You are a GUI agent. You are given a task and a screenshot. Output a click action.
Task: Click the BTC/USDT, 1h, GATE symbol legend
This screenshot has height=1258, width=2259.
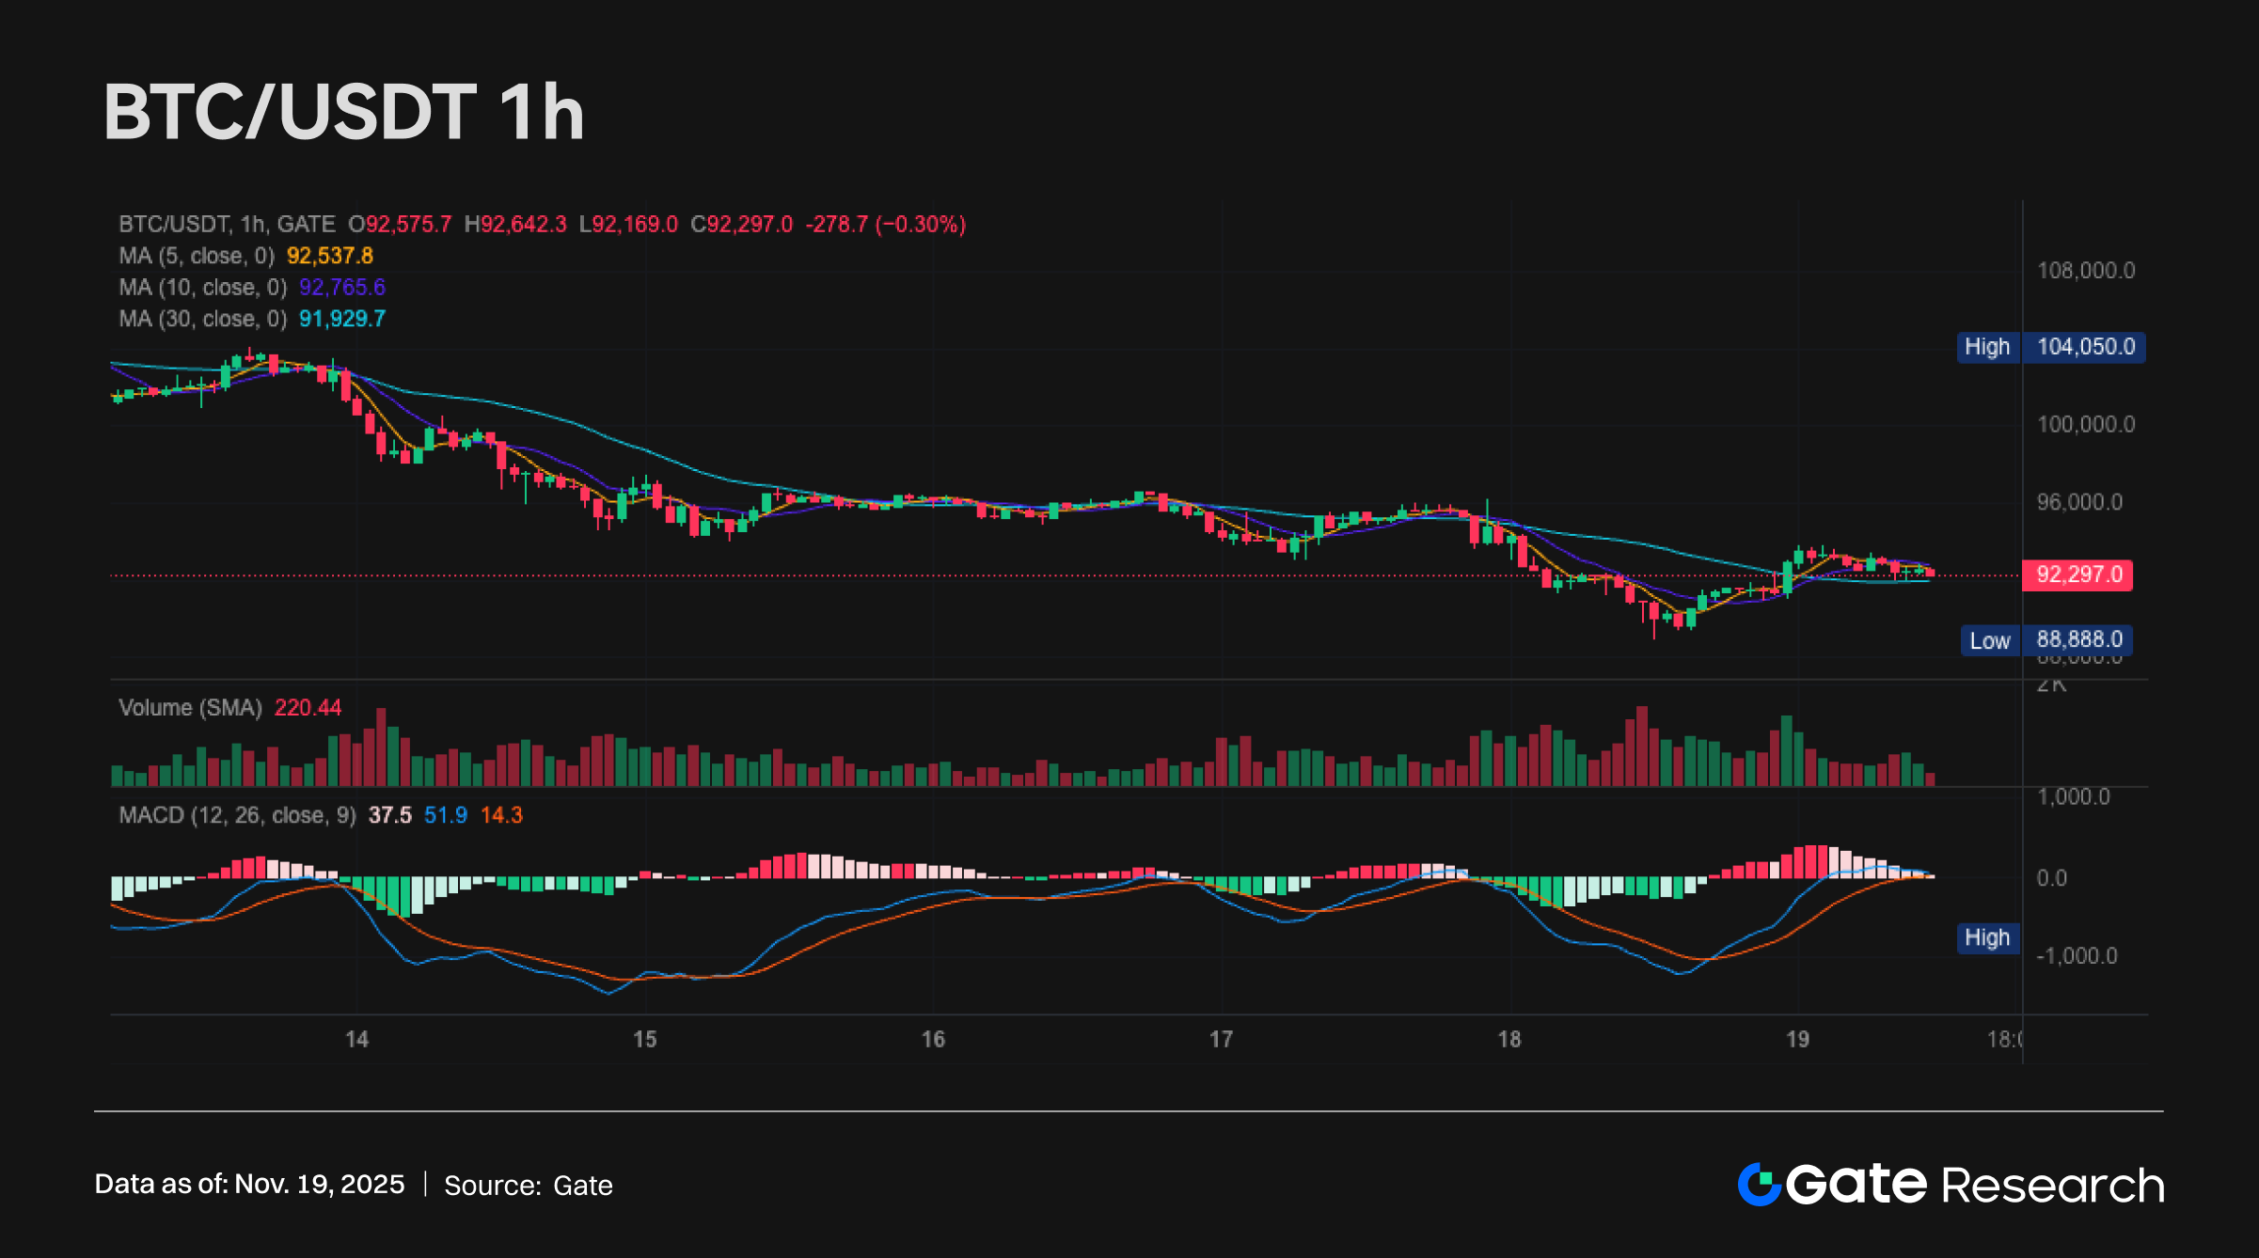tap(227, 224)
